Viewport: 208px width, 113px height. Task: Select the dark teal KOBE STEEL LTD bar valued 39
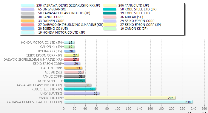click(x=75, y=81)
